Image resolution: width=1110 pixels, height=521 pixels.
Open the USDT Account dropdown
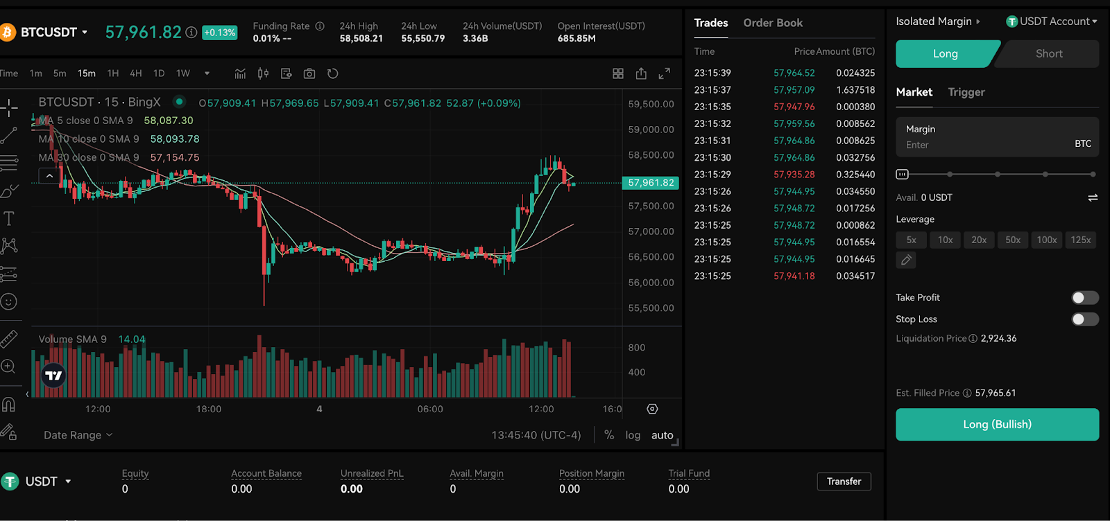1052,21
